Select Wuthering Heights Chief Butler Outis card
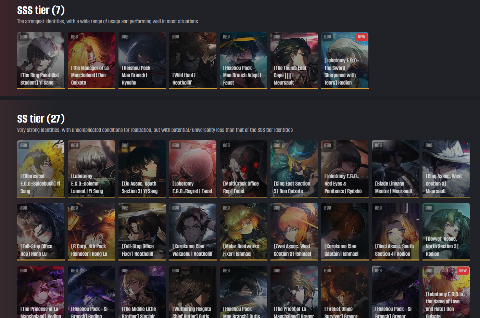 (x=193, y=292)
